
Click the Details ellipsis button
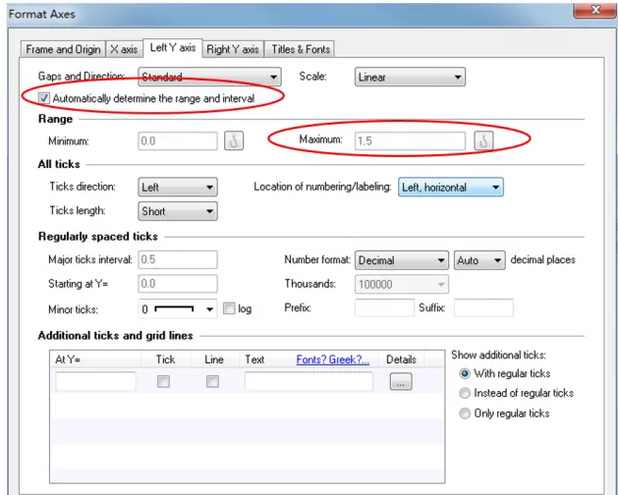(x=400, y=382)
